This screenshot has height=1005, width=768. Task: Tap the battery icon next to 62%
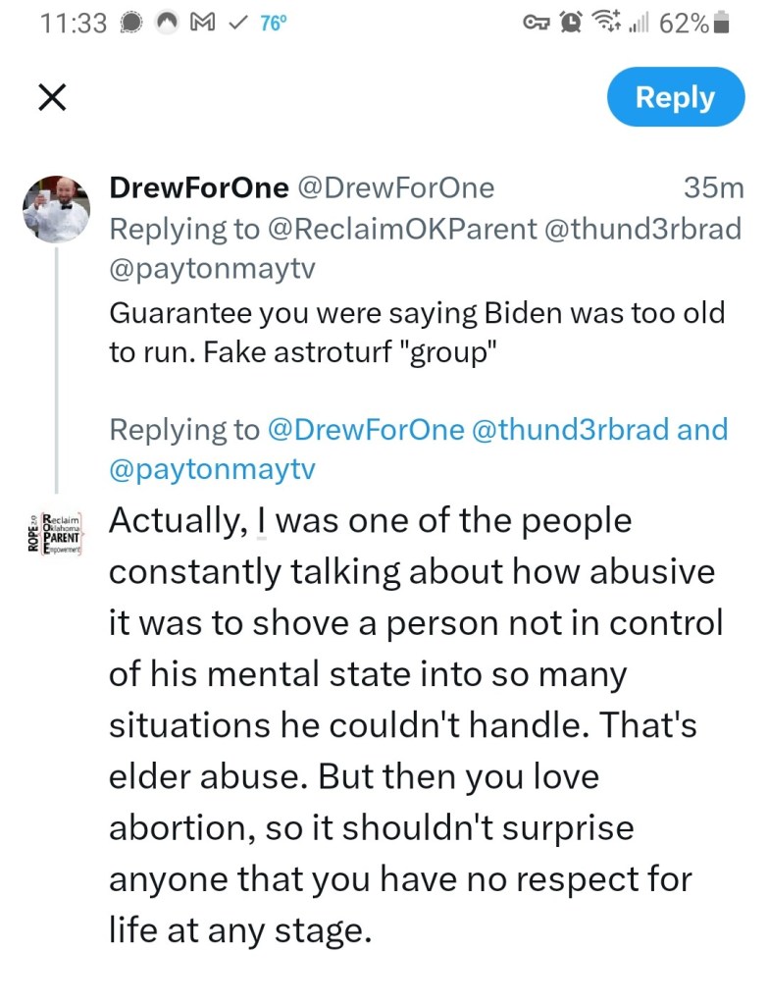722,24
